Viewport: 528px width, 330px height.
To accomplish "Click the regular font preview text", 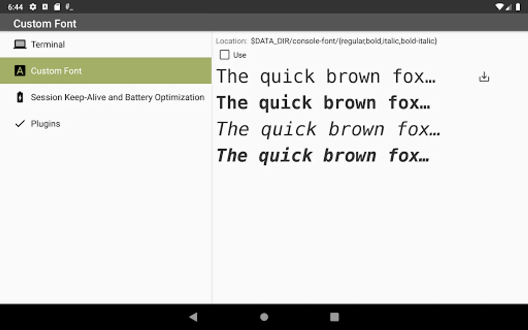I will point(326,77).
